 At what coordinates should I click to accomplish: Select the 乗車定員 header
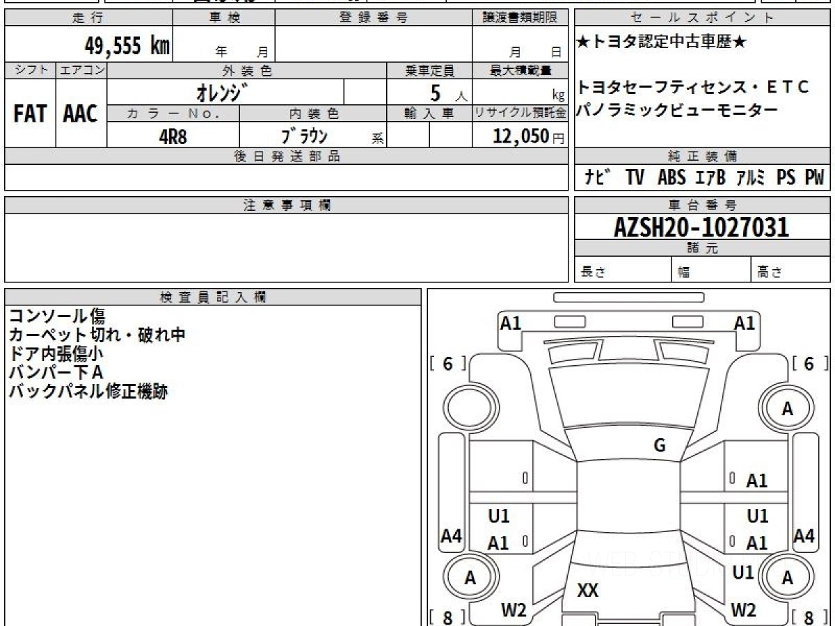click(429, 70)
